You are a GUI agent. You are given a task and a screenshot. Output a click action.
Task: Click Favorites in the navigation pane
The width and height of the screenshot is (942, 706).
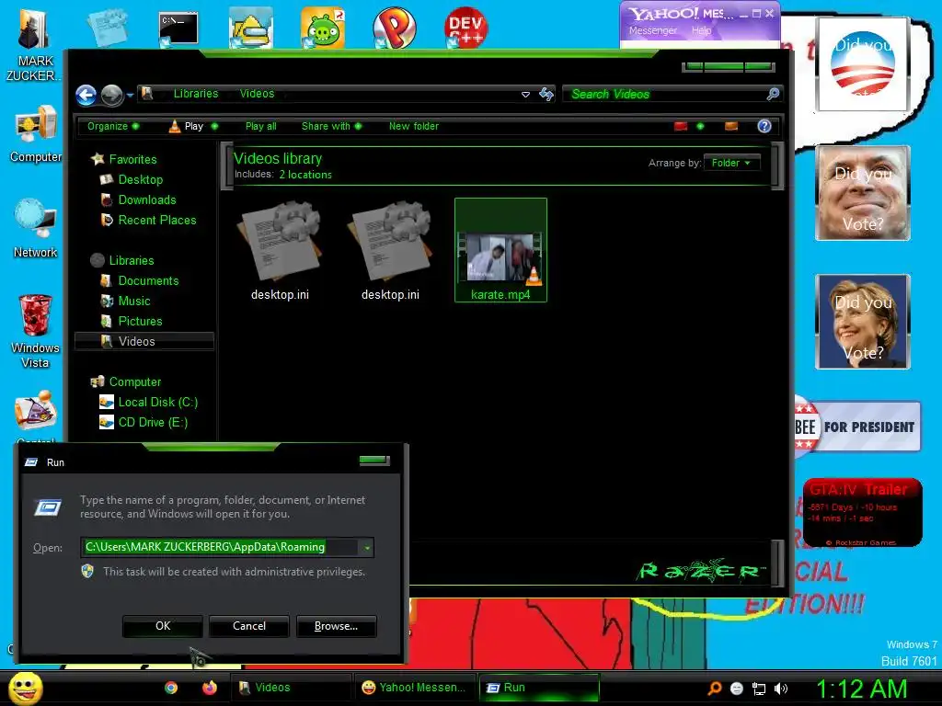point(132,159)
